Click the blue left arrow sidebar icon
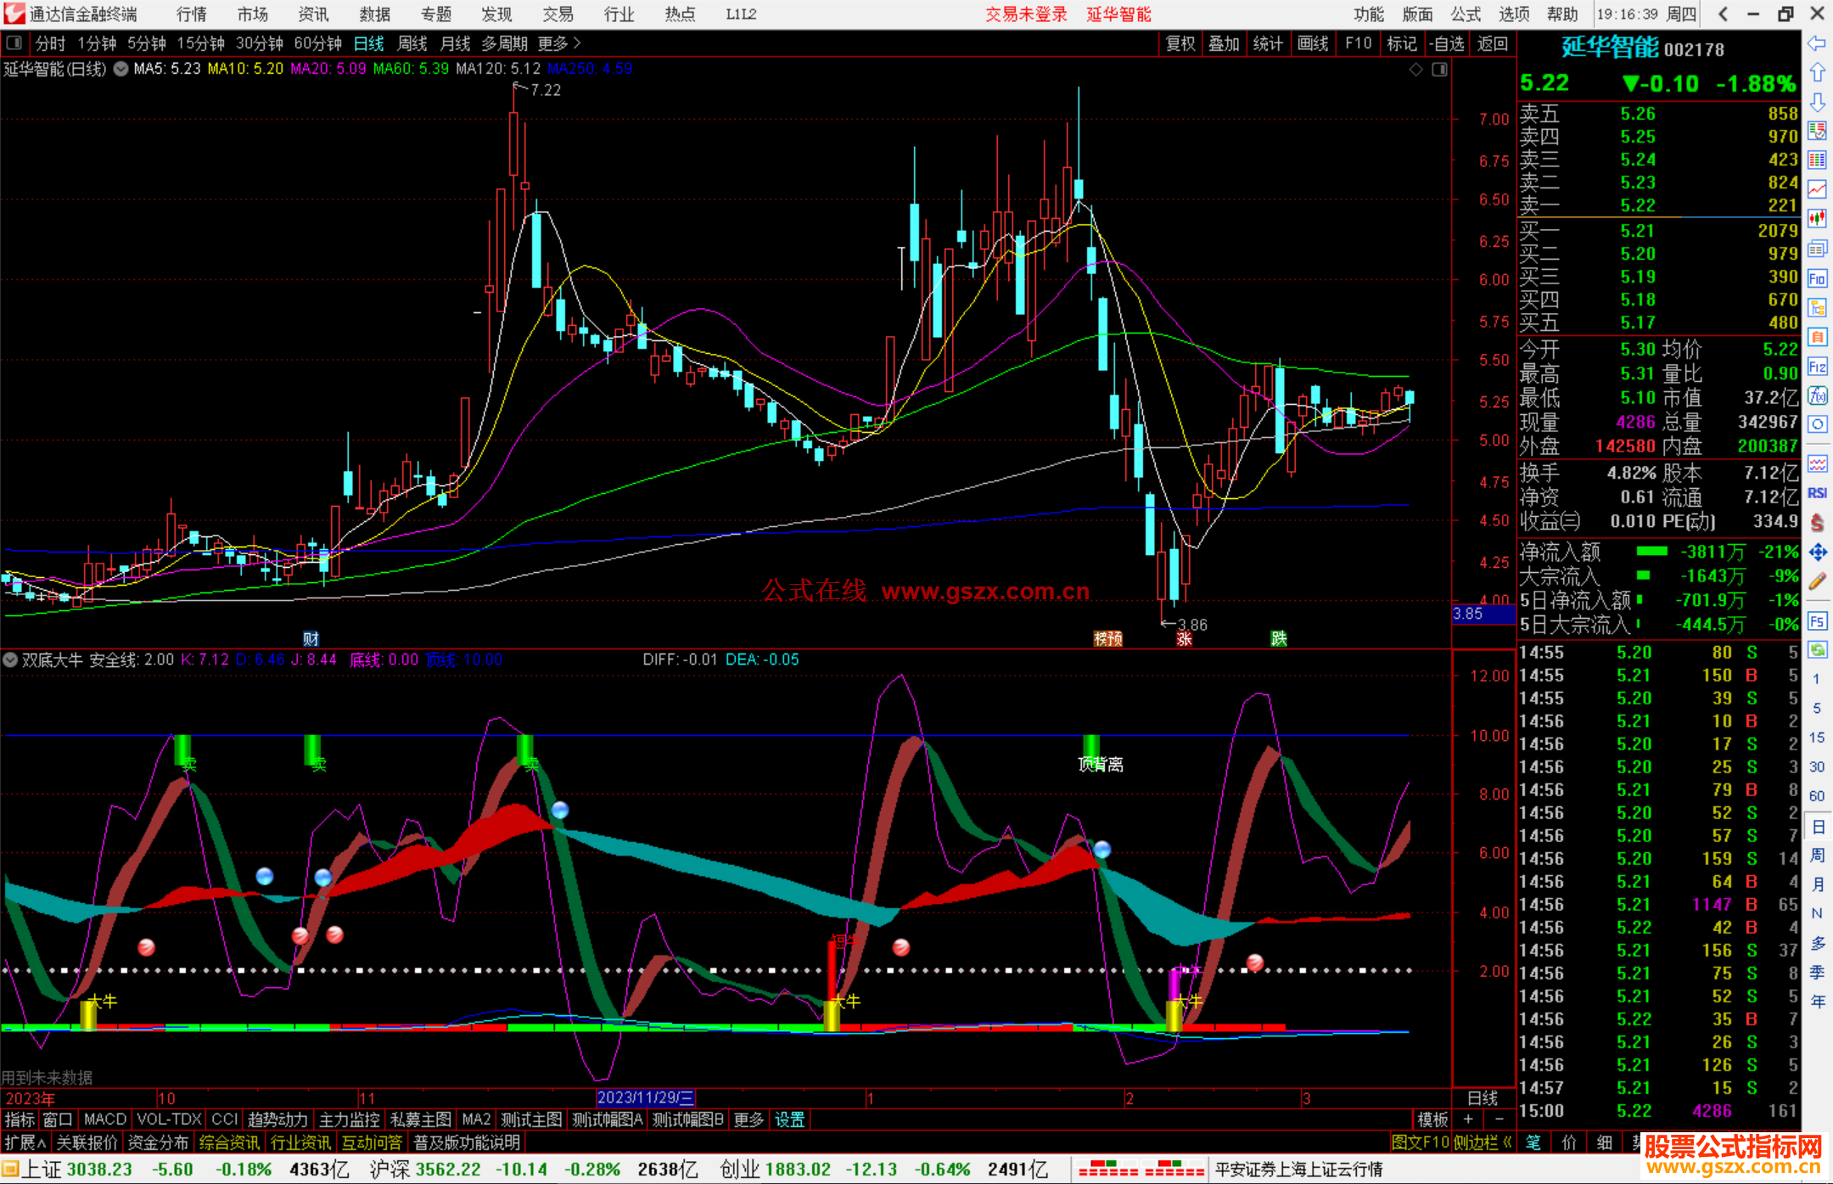Image resolution: width=1833 pixels, height=1184 pixels. pyautogui.click(x=1817, y=43)
